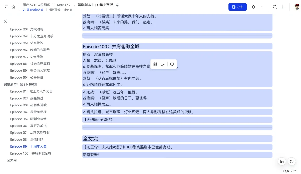The image size is (301, 174).
Task: Click the insert blocks grid icon
Action: (155, 64)
